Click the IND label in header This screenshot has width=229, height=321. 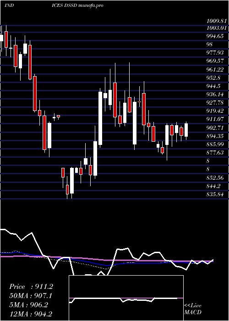[9, 6]
